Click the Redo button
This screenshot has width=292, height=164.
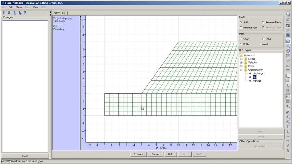[x=199, y=154]
